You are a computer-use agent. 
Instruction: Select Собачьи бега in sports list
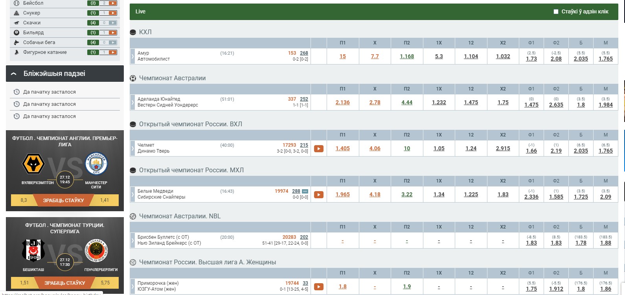(39, 42)
